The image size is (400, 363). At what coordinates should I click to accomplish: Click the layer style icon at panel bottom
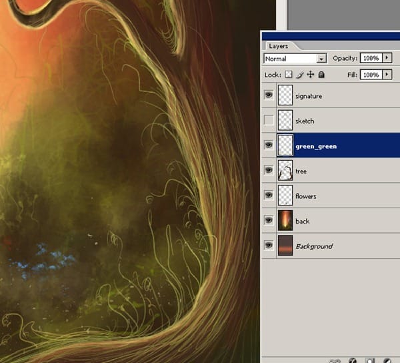[351, 360]
